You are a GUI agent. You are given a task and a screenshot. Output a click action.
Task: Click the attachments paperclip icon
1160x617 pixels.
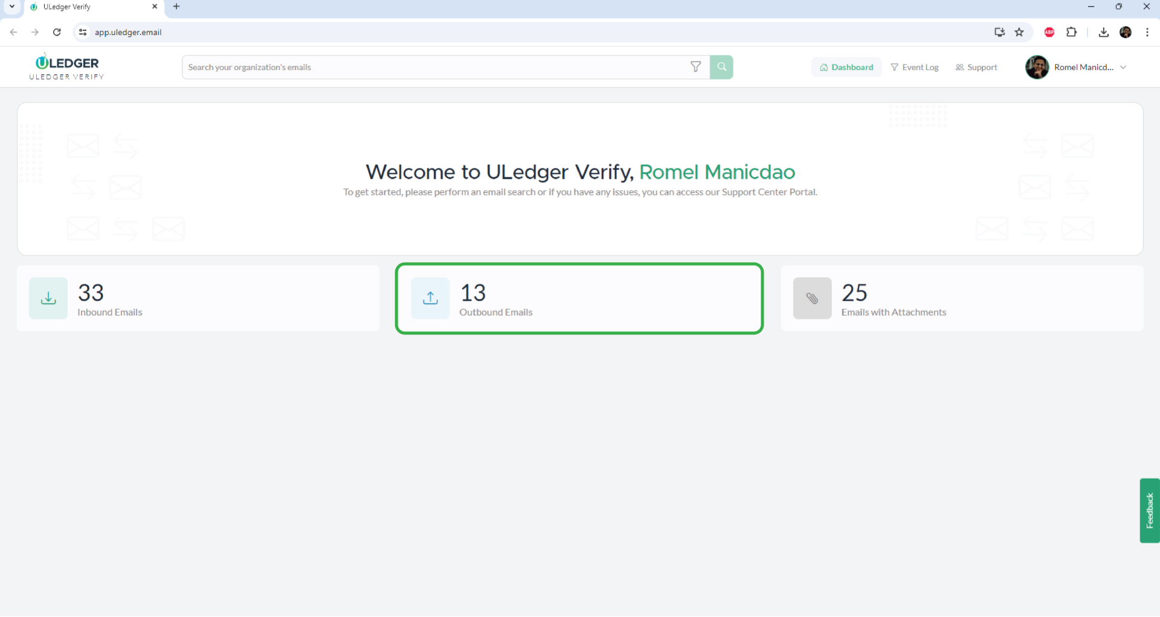pos(812,298)
